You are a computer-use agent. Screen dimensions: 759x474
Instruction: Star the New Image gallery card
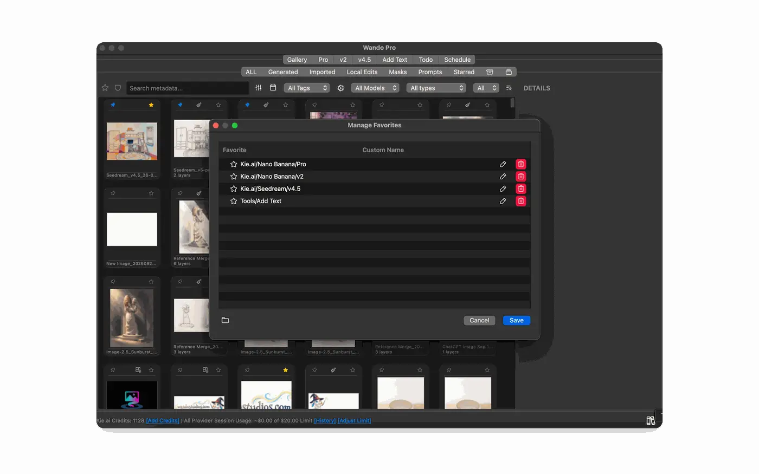[x=151, y=193]
